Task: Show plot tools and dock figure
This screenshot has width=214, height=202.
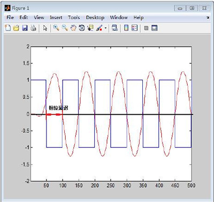Action: [x=155, y=28]
